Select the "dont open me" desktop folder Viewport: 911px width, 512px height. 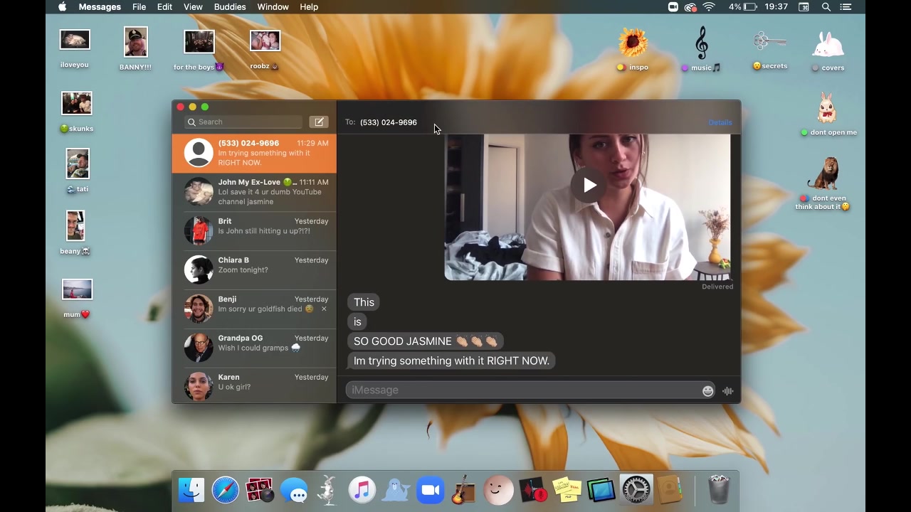coord(828,114)
